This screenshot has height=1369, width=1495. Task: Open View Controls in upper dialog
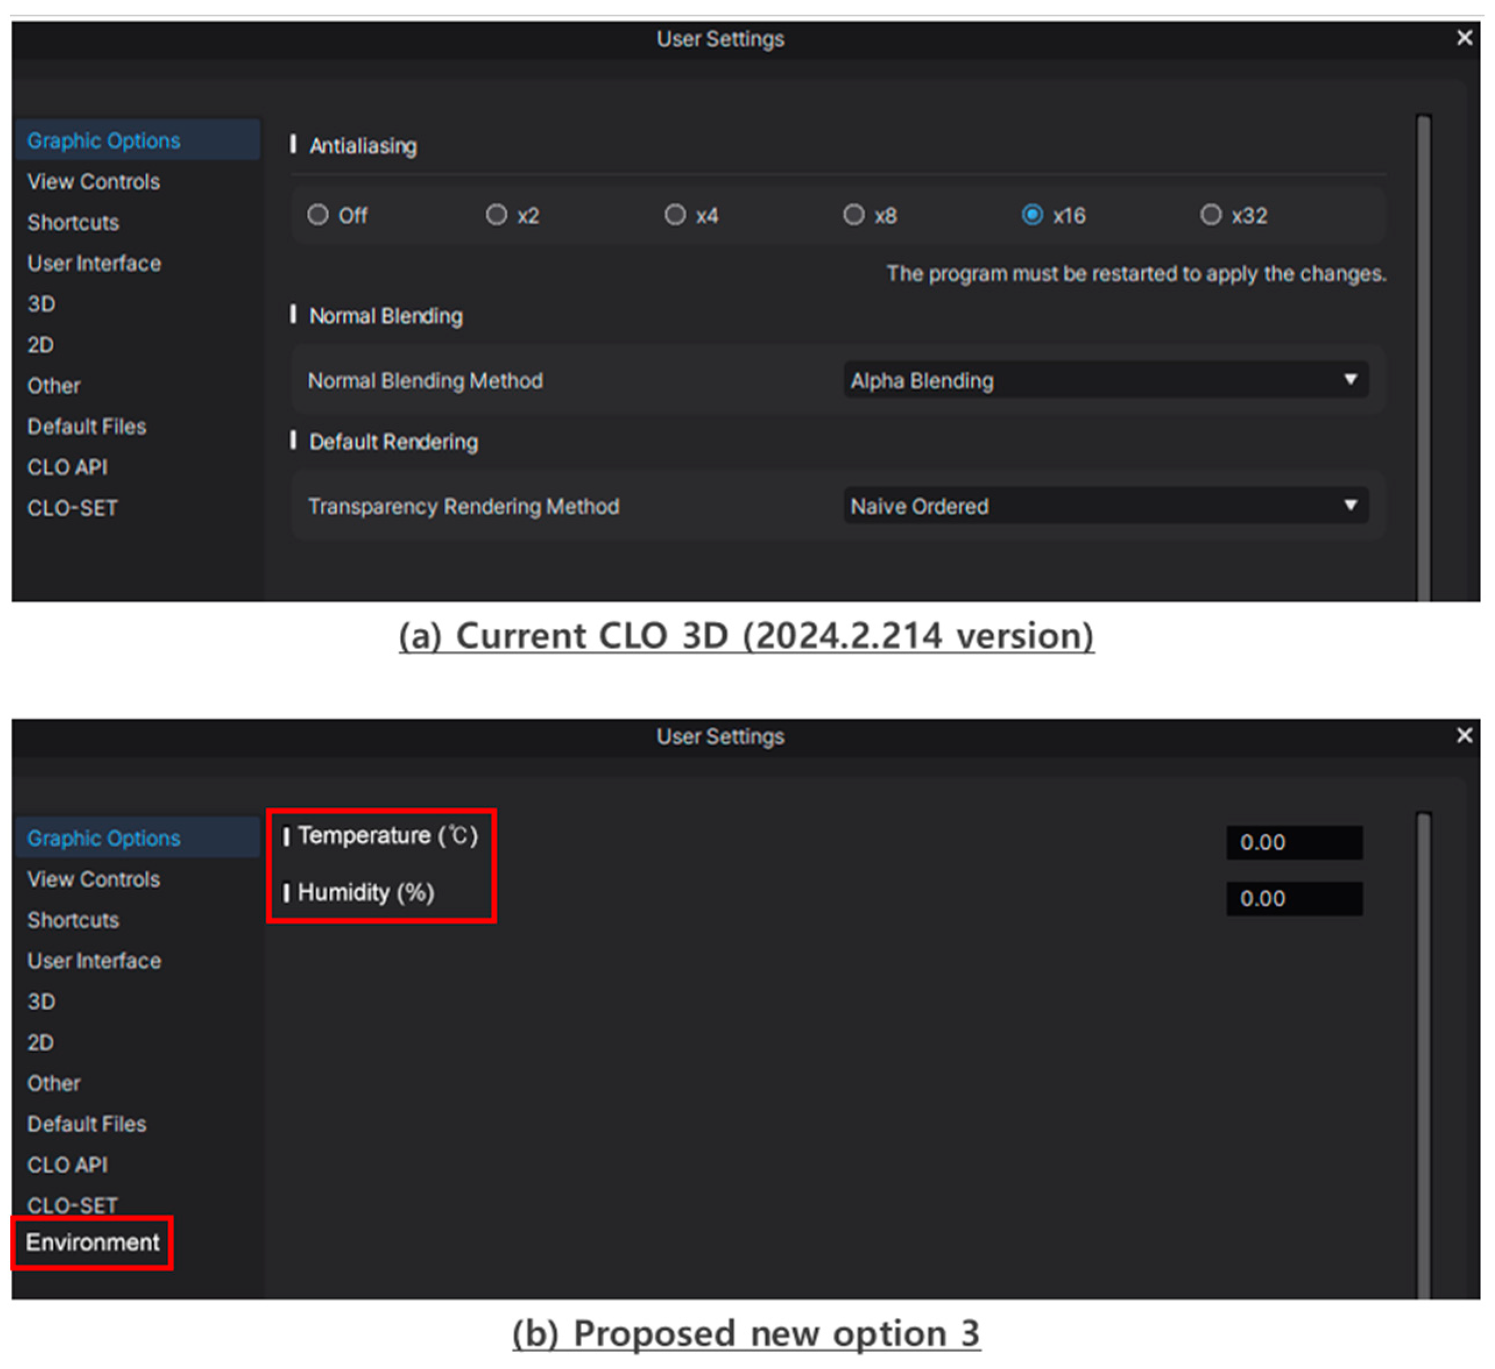point(93,182)
